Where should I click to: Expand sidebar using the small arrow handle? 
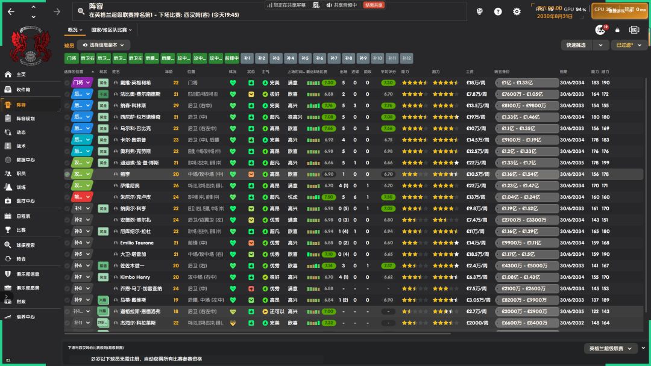point(5,296)
